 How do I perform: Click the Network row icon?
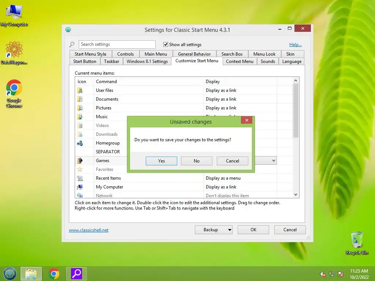point(80,195)
